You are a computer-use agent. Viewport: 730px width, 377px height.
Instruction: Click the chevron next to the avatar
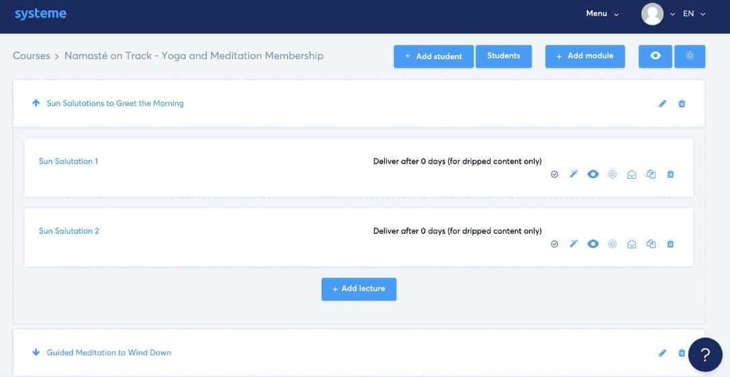673,14
